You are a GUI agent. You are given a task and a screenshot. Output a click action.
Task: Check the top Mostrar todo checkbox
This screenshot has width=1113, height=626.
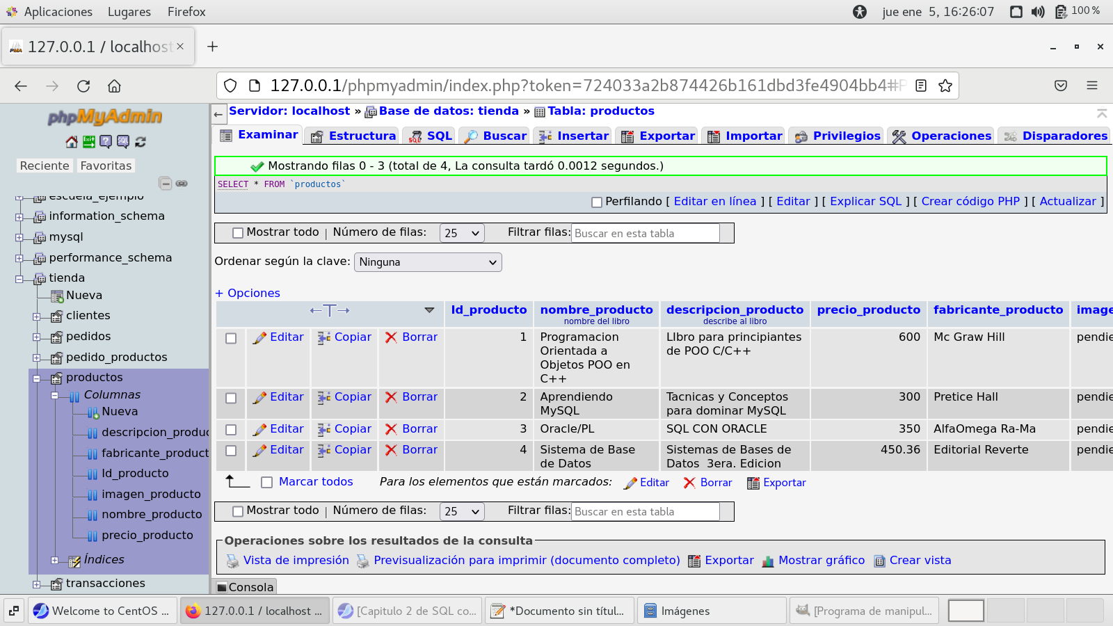click(238, 233)
